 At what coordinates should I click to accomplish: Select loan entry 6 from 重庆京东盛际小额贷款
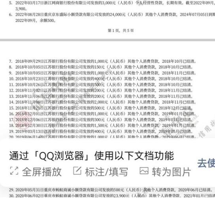point(112,17)
